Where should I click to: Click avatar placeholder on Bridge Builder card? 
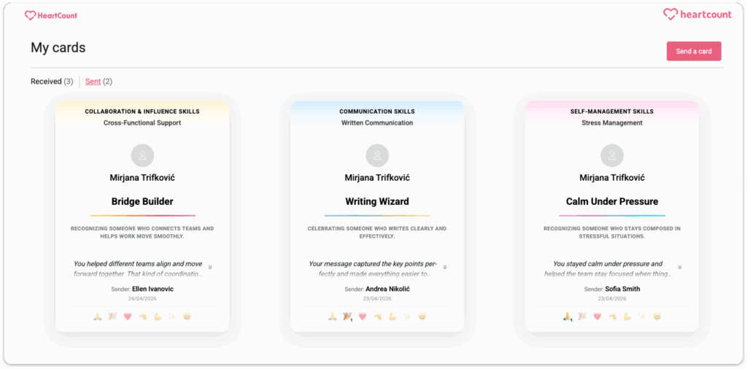[142, 155]
